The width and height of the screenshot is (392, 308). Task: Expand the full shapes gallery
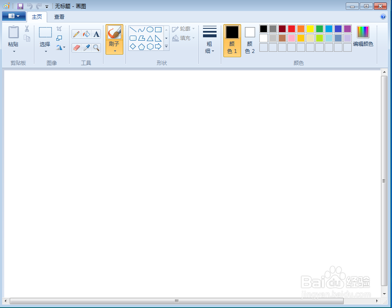[x=166, y=47]
